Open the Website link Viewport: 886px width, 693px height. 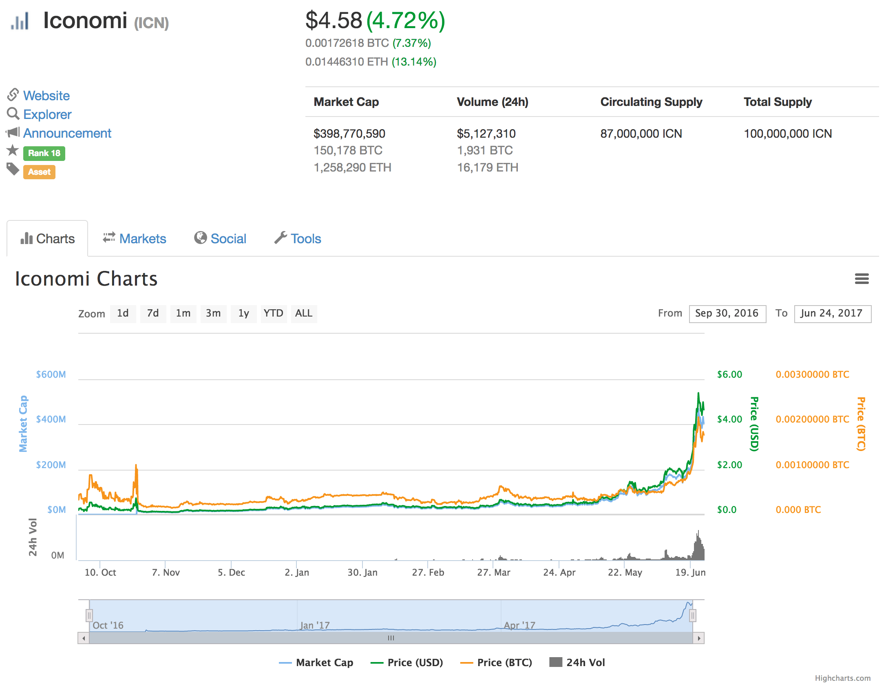pos(46,96)
